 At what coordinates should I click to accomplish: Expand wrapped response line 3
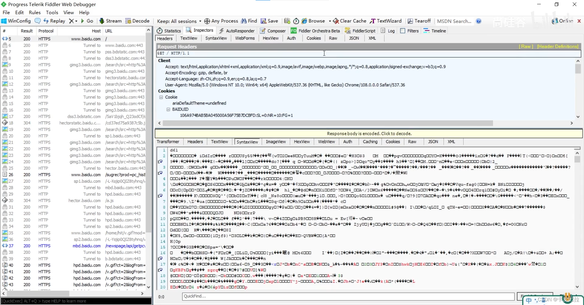[160, 173]
